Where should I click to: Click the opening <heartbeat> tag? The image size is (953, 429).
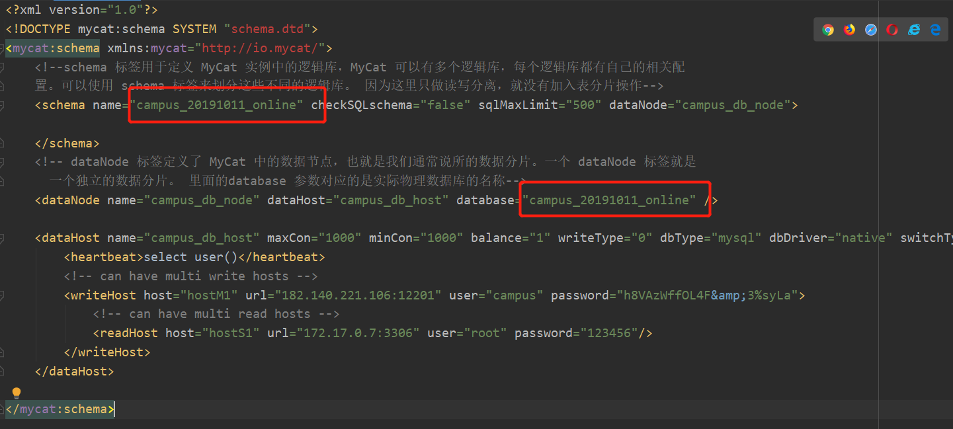pos(103,257)
